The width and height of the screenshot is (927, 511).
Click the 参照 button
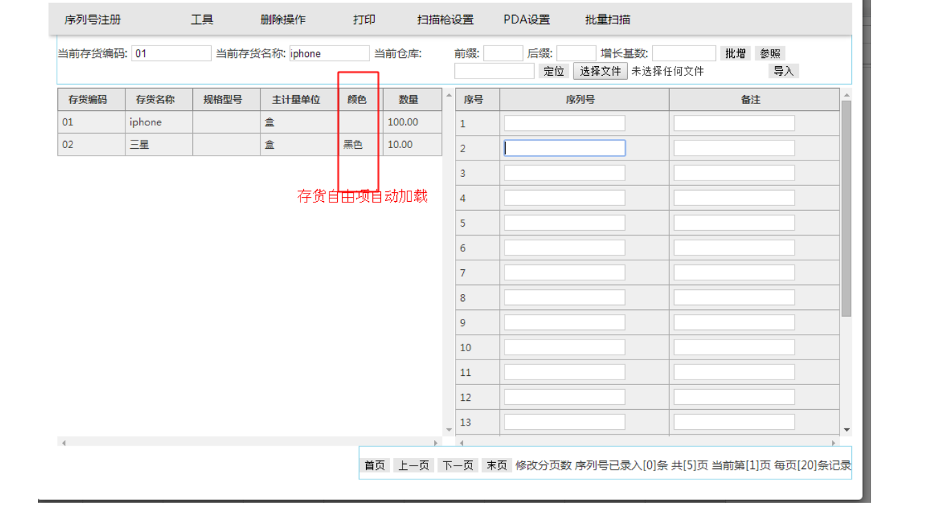[x=770, y=54]
